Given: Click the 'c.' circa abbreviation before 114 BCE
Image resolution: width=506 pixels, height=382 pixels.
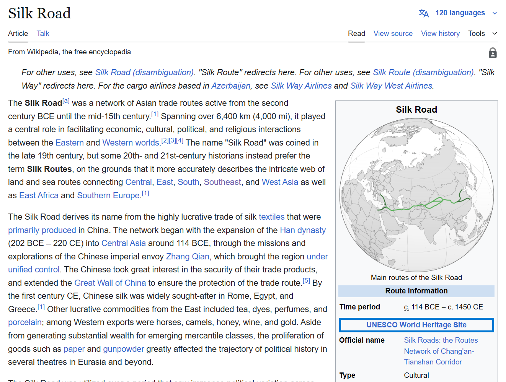Looking at the screenshot, I should [406, 307].
